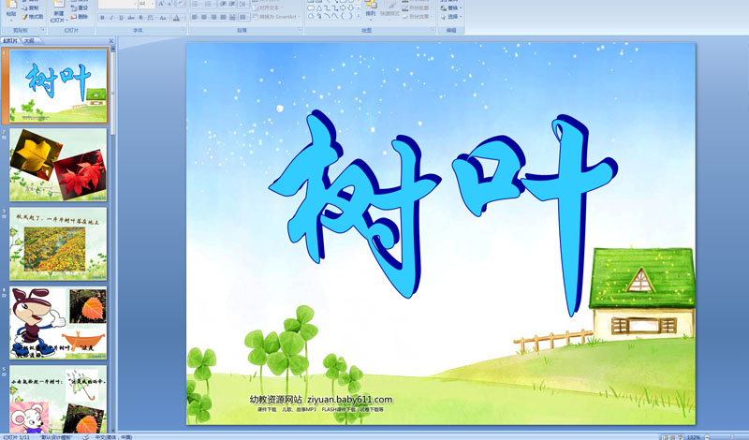Toggle Center alignment for the paragraph
Viewport: 749px width, 440px height.
(x=204, y=17)
